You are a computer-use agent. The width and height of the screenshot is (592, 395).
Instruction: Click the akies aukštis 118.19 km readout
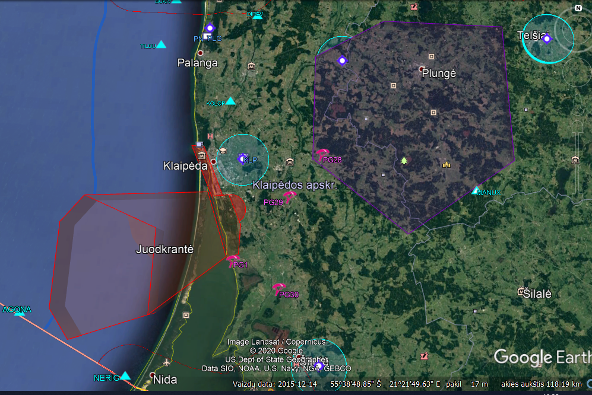pos(542,384)
